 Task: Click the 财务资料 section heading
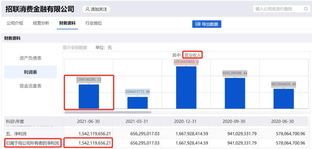pyautogui.click(x=12, y=39)
